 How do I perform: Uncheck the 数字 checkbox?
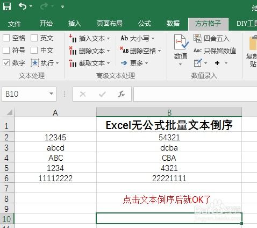[x=6, y=63]
